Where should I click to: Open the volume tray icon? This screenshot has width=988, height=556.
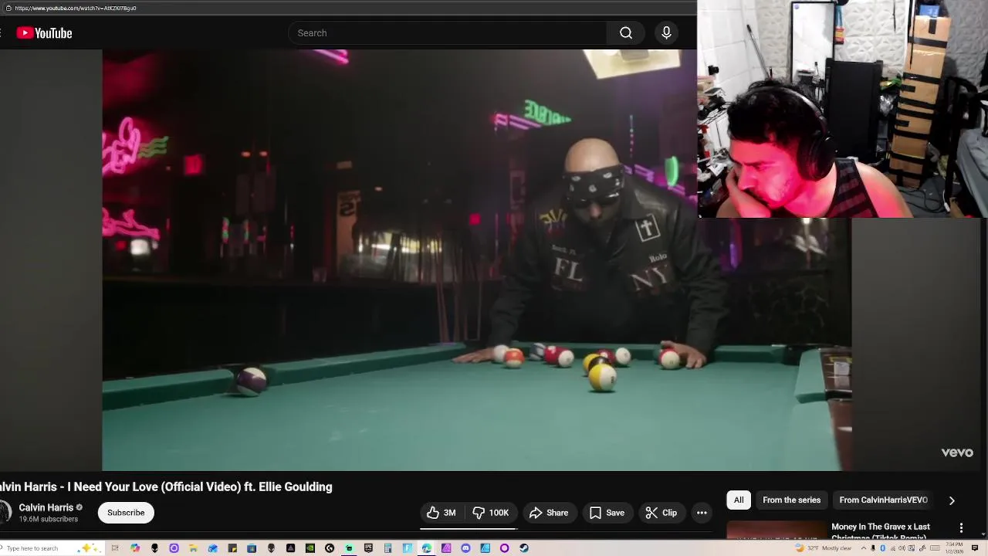[x=902, y=548]
